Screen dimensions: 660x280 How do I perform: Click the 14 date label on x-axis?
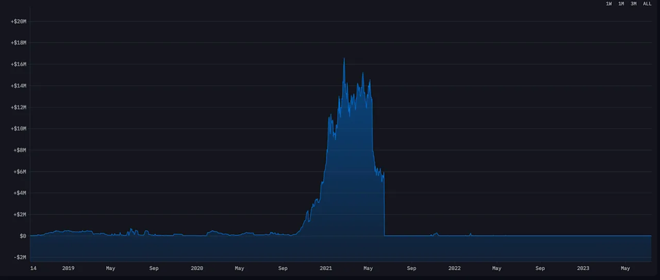pyautogui.click(x=34, y=268)
